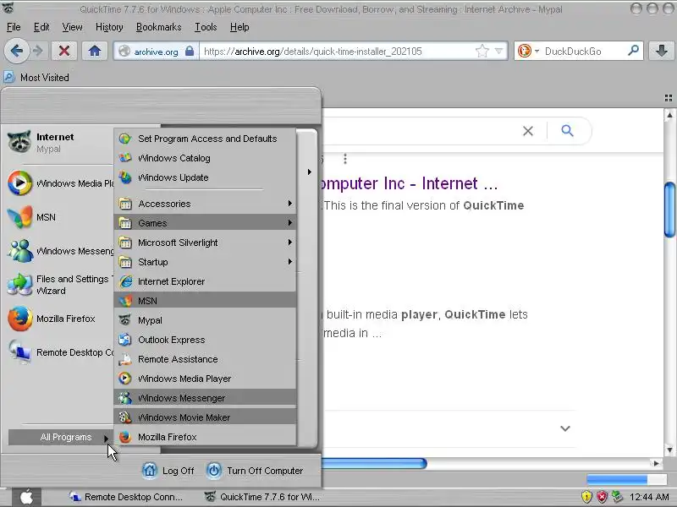Open the URL history dropdown arrow
Viewport: 677px width, 507px height.
(x=499, y=52)
